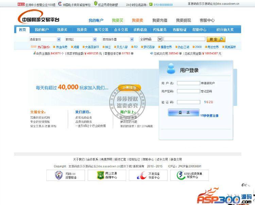Click hot game 梦幻西游
Image resolution: width=255 pixels, height=205 pixels.
[149, 47]
